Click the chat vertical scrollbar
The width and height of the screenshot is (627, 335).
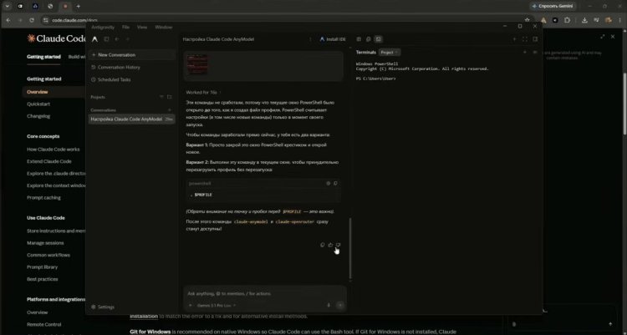350,248
